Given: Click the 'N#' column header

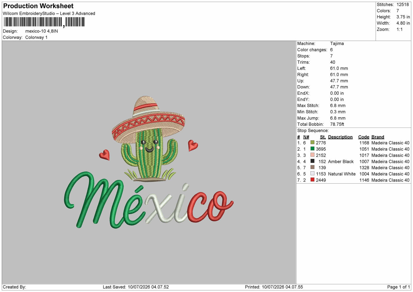Looking at the screenshot, I should 306,137.
